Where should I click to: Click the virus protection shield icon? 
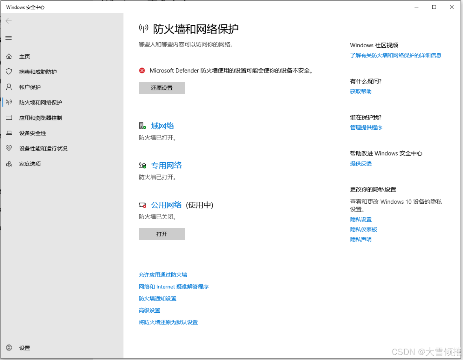click(x=9, y=71)
